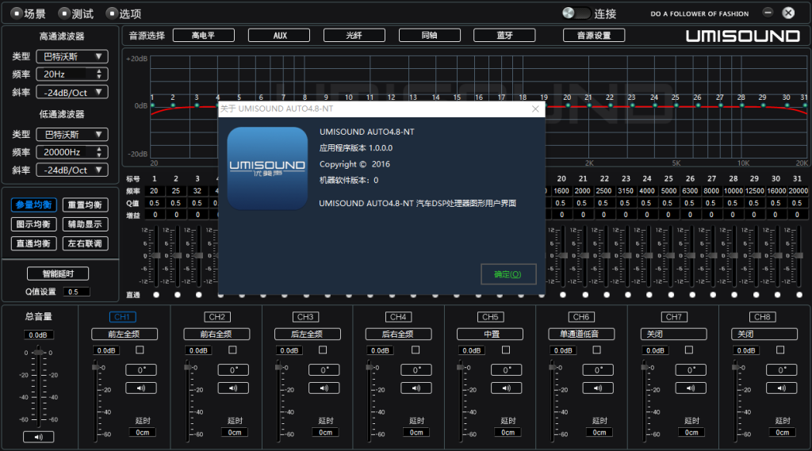Click 重置均衡 reset EQ button
Screen dimensions: 812x451
86,205
